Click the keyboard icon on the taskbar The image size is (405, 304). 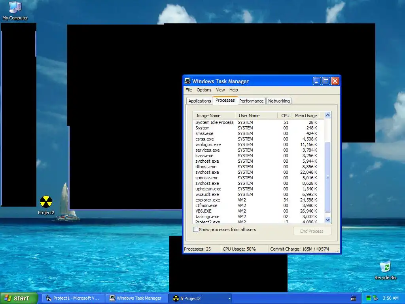pos(354,298)
